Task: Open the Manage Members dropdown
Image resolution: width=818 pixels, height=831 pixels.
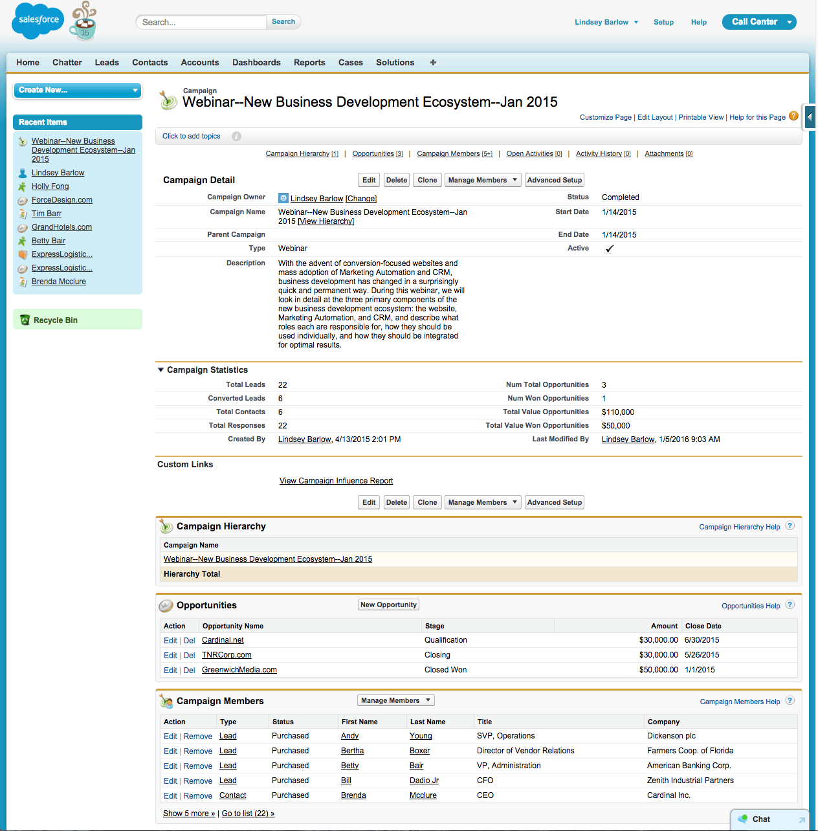Action: (482, 179)
